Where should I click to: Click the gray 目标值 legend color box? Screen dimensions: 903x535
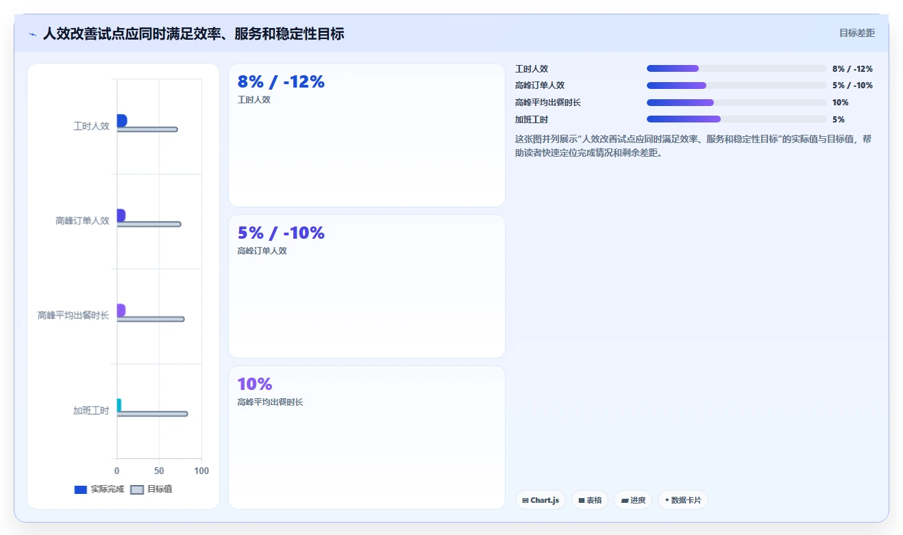click(x=137, y=489)
